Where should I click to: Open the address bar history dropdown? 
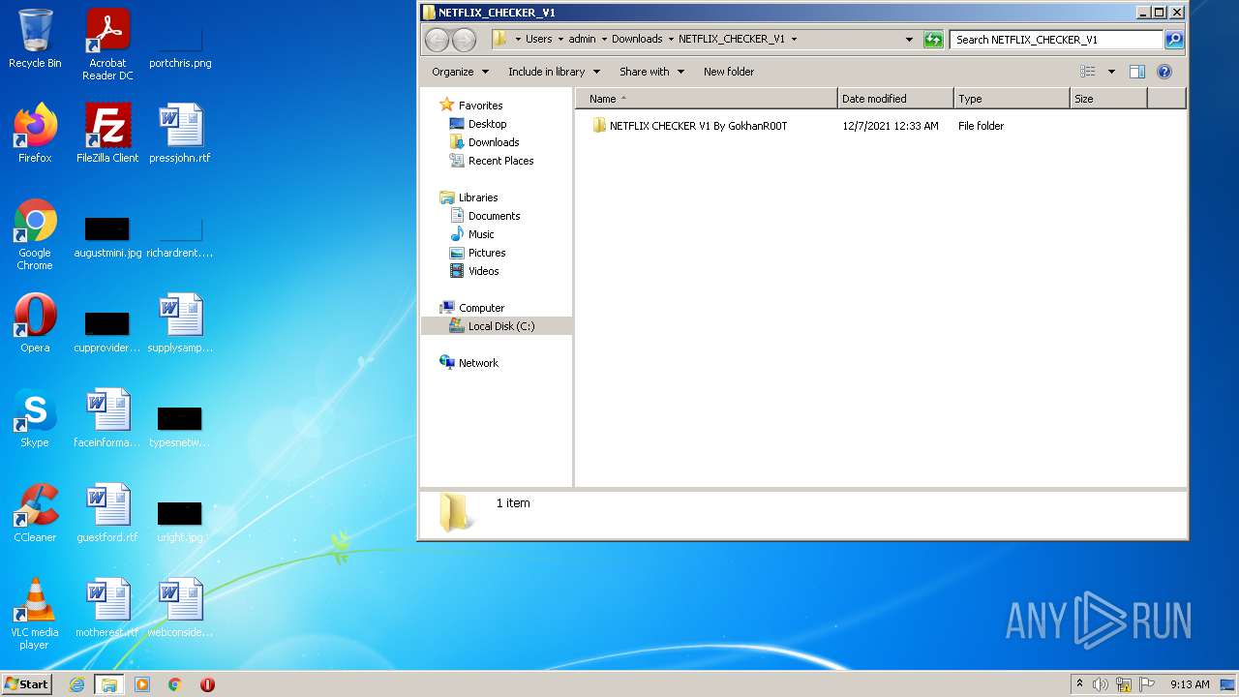(909, 40)
